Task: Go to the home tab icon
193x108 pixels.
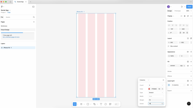Action: click(11, 2)
